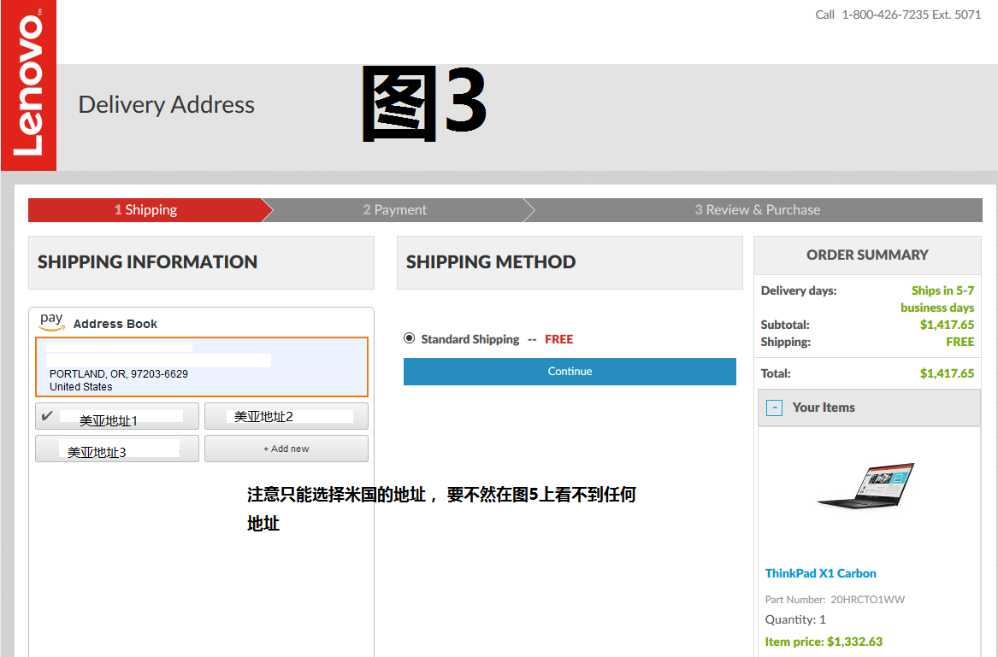Click the + Add new address button

[x=286, y=449]
